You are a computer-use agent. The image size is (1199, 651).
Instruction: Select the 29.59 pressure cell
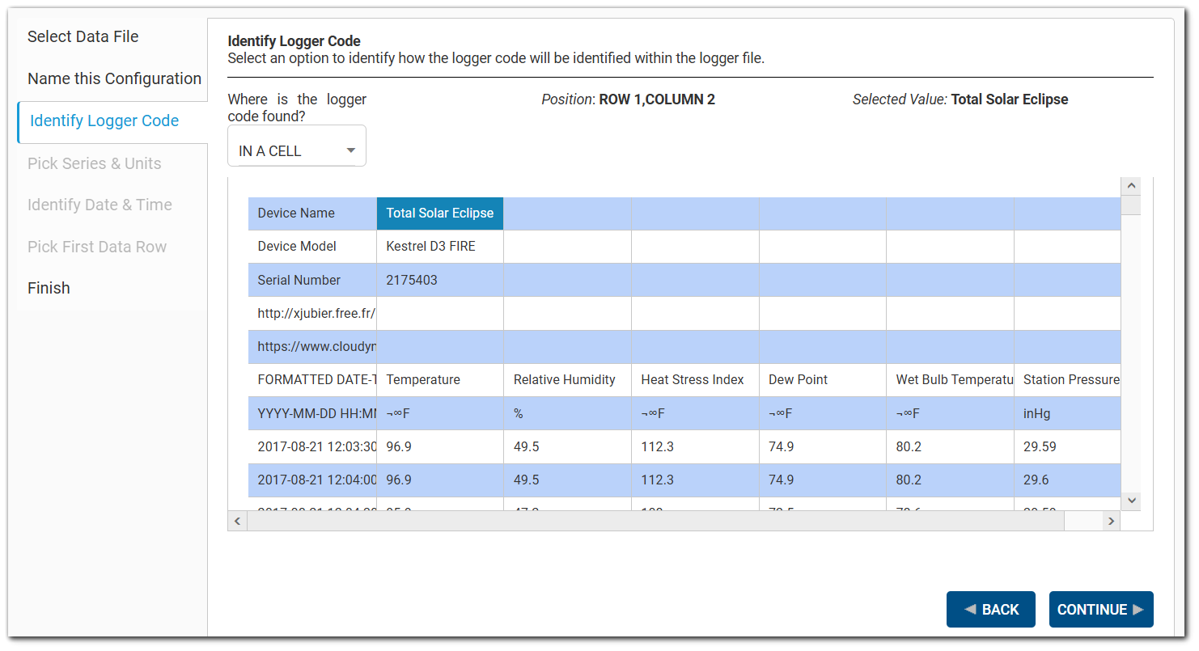pos(1068,446)
